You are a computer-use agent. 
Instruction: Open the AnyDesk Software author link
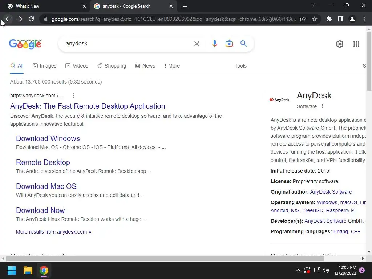click(x=331, y=192)
